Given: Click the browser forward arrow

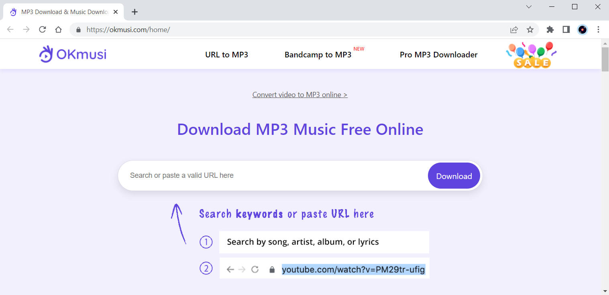Looking at the screenshot, I should point(26,29).
